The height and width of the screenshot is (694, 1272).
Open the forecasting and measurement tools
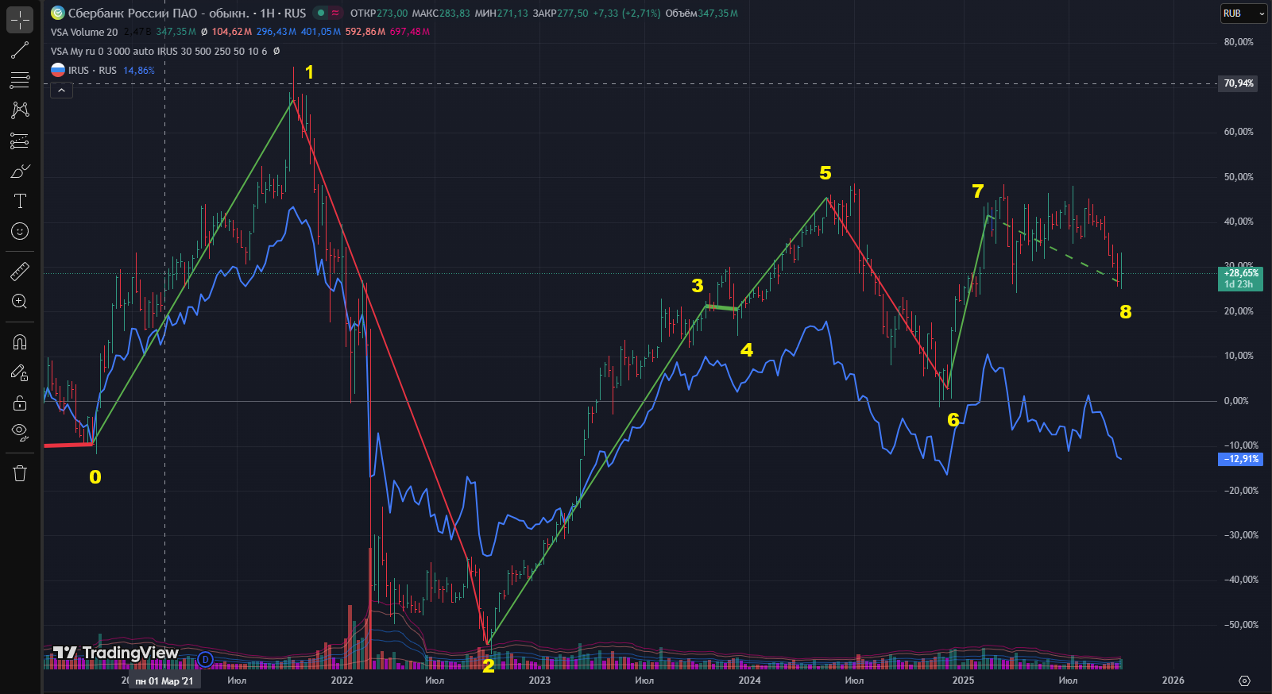[20, 141]
